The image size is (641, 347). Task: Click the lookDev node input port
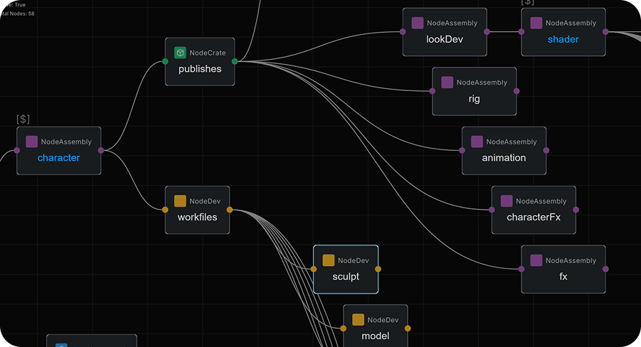tap(403, 31)
